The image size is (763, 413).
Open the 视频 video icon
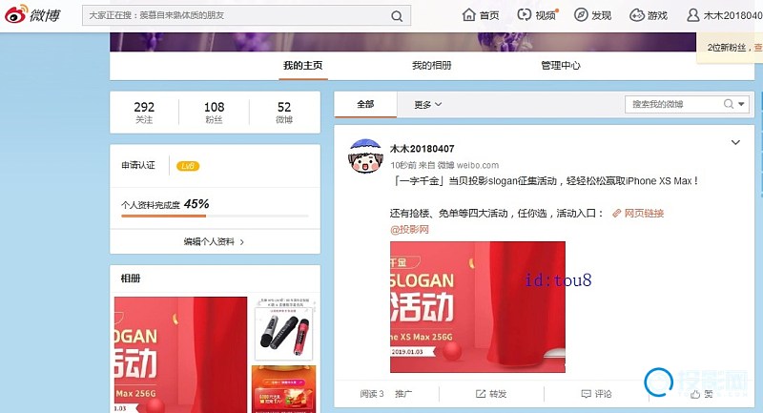[525, 15]
